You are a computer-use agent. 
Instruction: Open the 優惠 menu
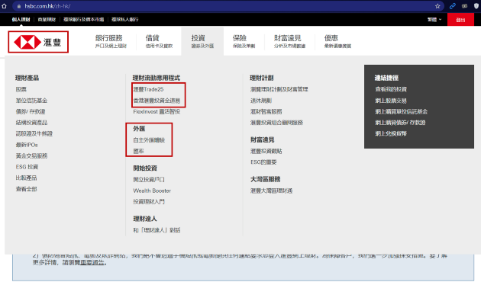(337, 41)
